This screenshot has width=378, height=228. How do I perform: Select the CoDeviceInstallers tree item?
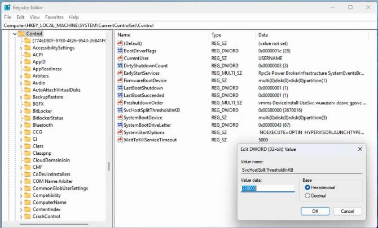pyautogui.click(x=51, y=174)
